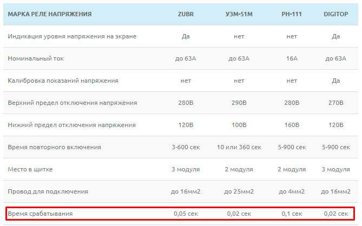Image resolution: width=362 pixels, height=226 pixels.
Task: Click ZUBR's 'Да' for voltage indication
Action: [x=186, y=36]
